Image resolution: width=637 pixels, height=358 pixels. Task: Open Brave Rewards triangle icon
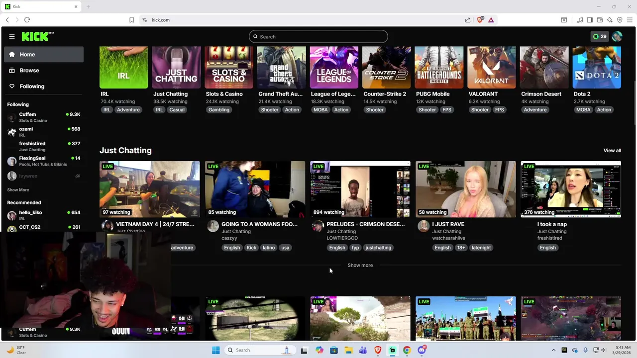491,20
